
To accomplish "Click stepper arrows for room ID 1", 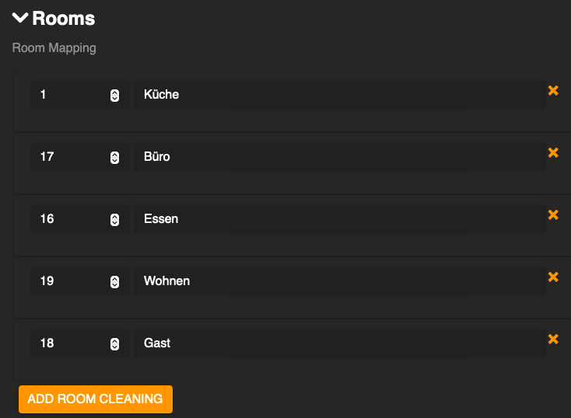I will pos(114,95).
